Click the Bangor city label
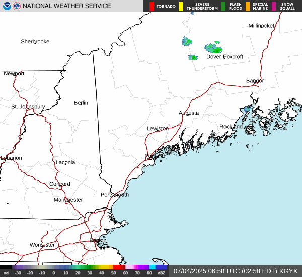This screenshot has width=302, height=277. click(255, 81)
